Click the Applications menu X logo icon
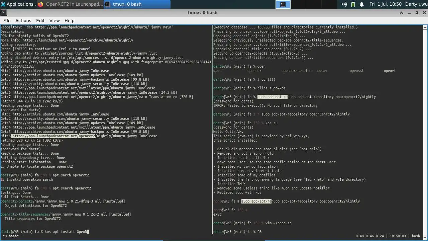 (3, 4)
